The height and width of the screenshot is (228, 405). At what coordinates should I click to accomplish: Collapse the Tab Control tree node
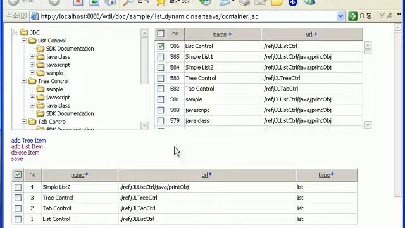pyautogui.click(x=24, y=121)
